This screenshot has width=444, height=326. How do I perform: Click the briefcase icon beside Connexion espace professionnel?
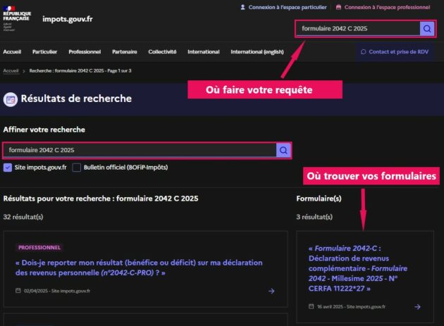338,7
